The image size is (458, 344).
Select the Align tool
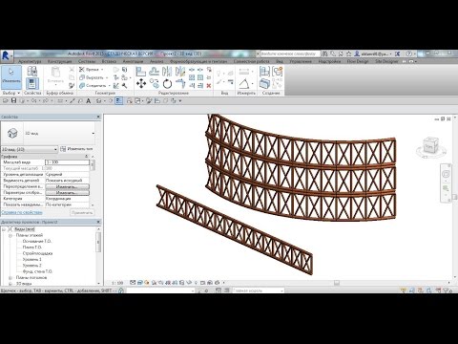pos(140,72)
